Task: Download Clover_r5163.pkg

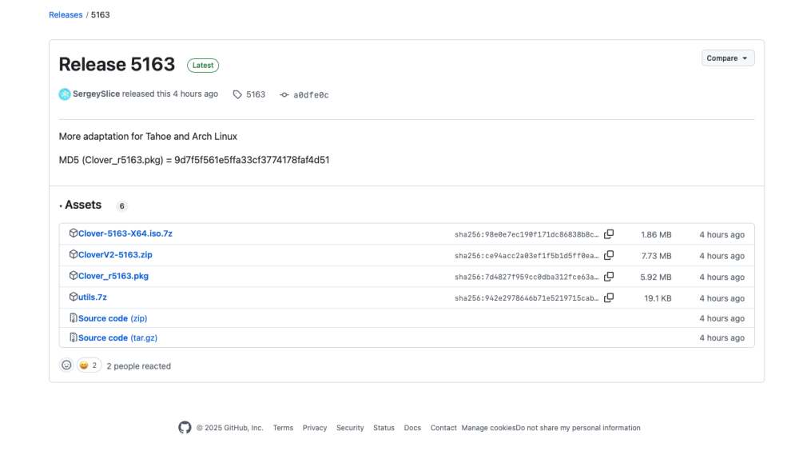Action: click(113, 276)
